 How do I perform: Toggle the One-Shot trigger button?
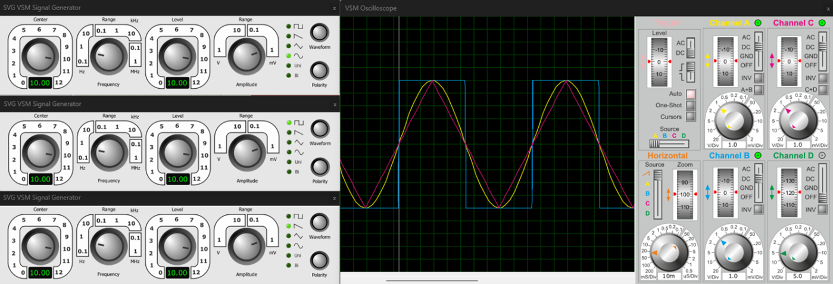coord(691,105)
